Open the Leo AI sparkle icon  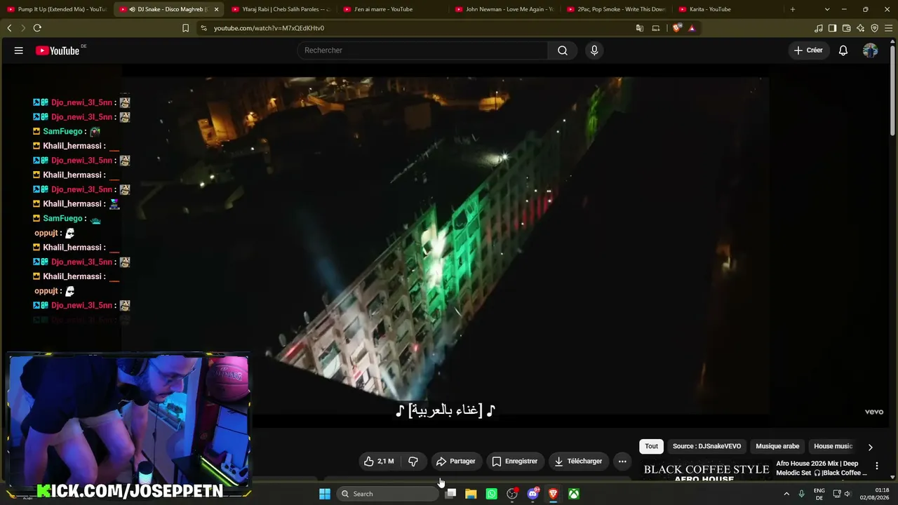coord(861,28)
